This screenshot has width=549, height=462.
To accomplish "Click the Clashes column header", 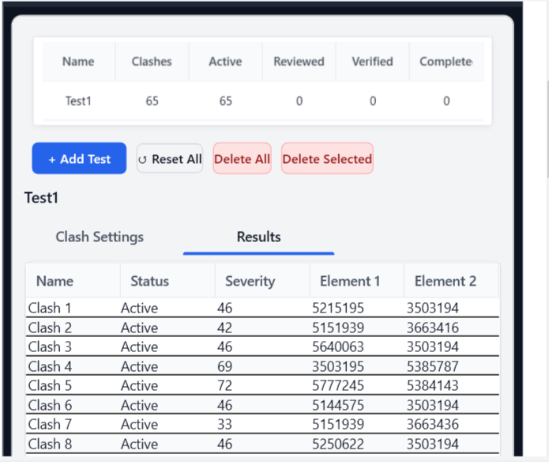I will click(152, 62).
